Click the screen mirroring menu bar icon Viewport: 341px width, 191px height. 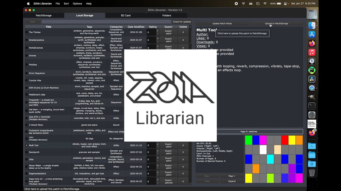pyautogui.click(x=258, y=3)
